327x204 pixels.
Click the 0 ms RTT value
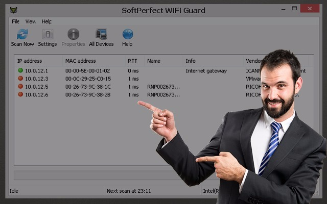click(133, 71)
